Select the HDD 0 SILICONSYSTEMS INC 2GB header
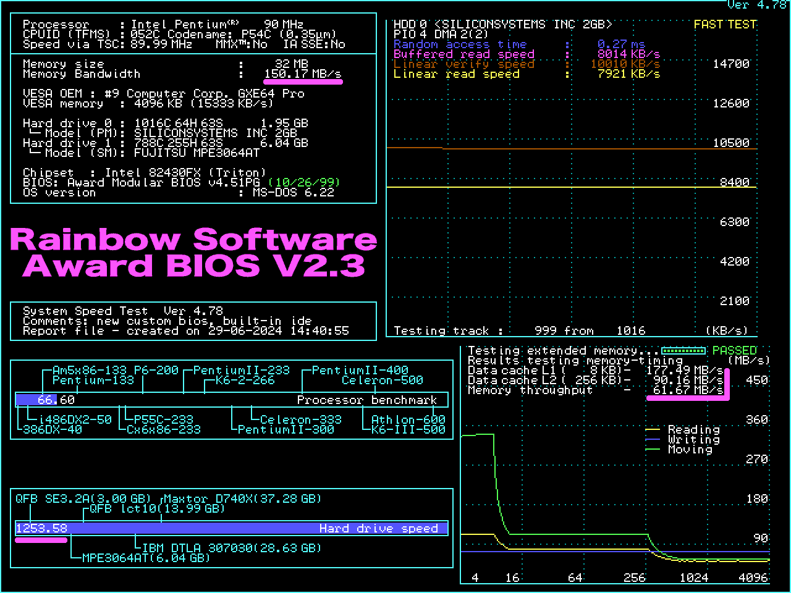The height and width of the screenshot is (593, 791). 503,25
